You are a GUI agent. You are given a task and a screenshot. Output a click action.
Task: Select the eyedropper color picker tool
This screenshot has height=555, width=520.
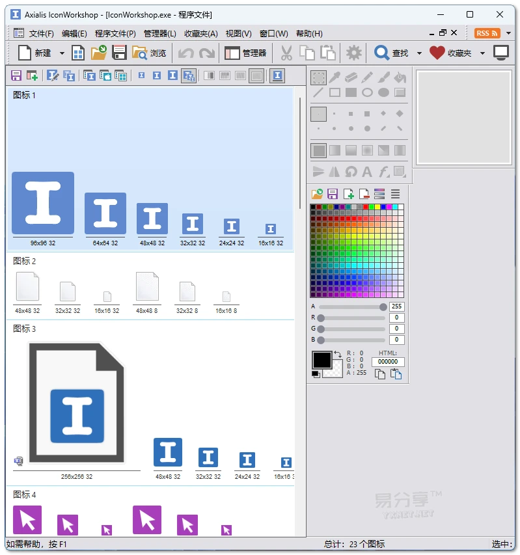click(335, 77)
